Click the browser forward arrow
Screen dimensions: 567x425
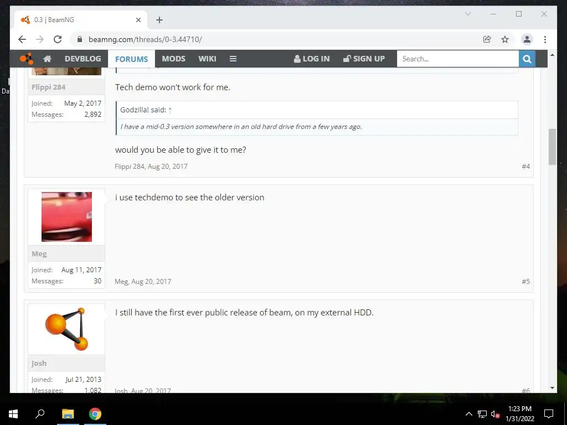40,39
